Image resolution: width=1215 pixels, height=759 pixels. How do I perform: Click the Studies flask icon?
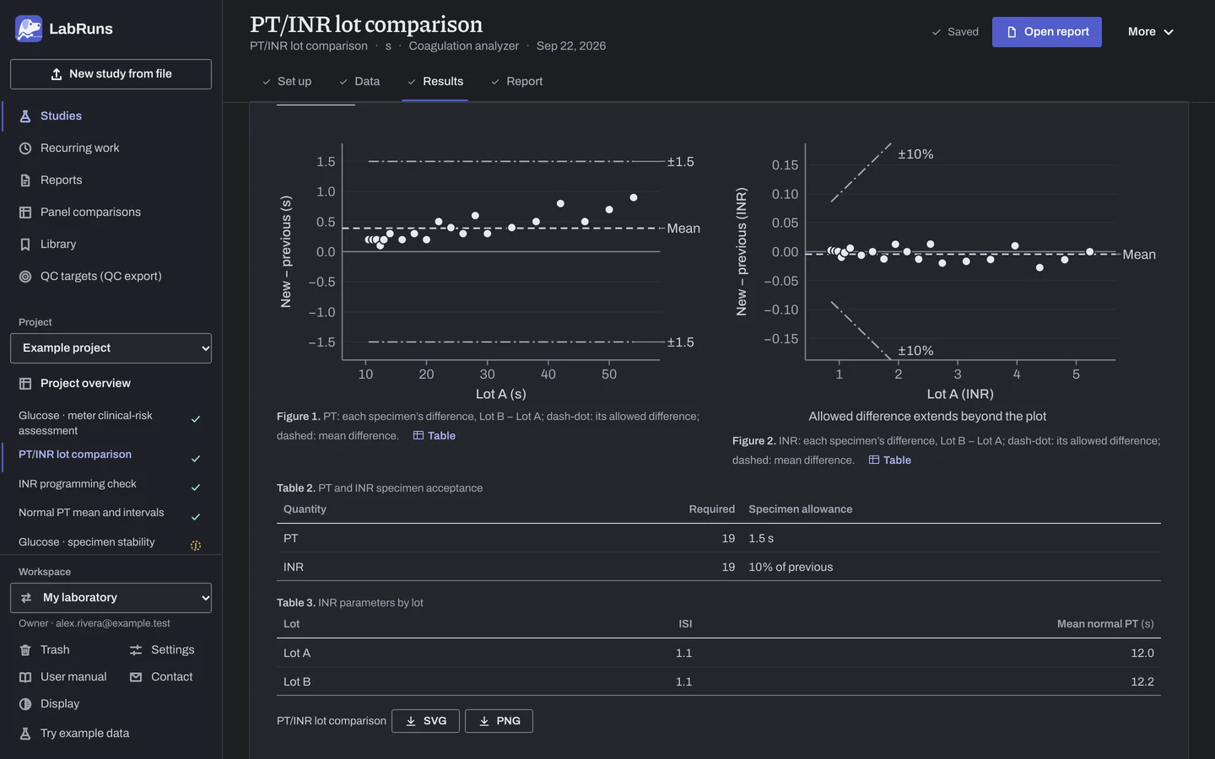(25, 116)
